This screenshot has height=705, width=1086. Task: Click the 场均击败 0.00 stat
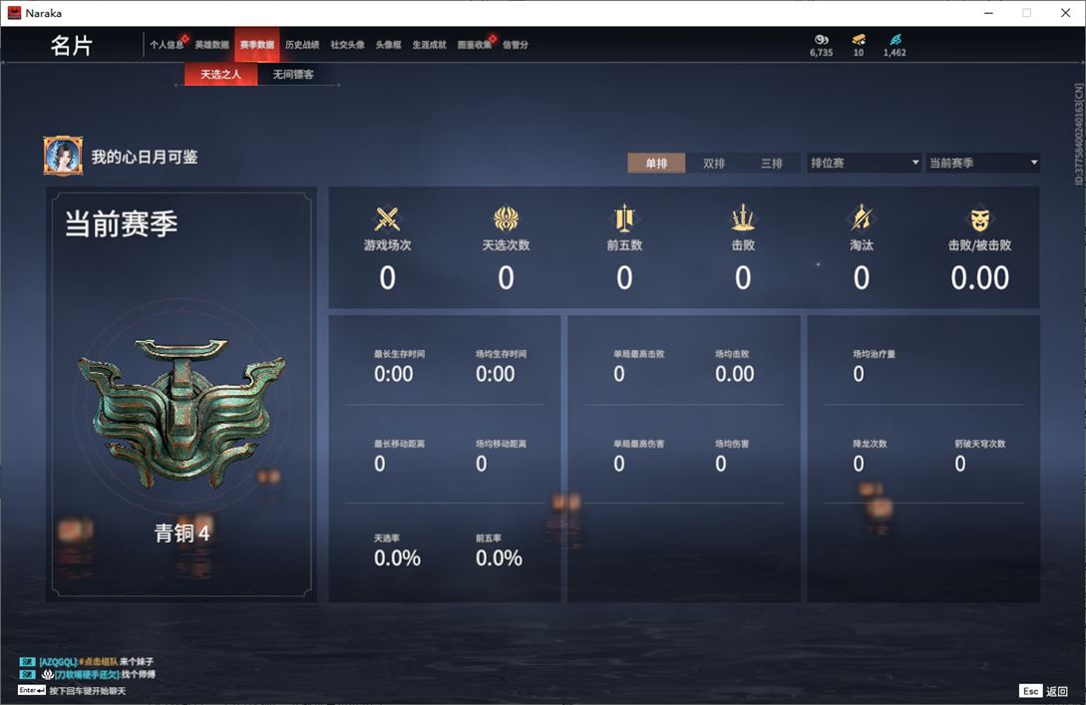(735, 366)
